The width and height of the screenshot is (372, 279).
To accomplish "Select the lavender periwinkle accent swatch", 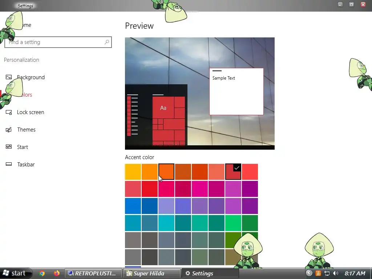I will click(x=166, y=206).
